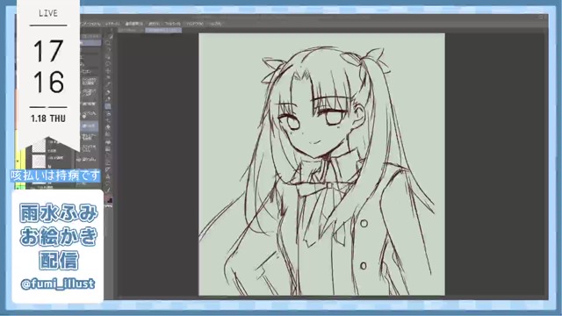Select the Eraser tool icon in the tool palette
Image resolution: width=562 pixels, height=316 pixels.
pyautogui.click(x=108, y=120)
